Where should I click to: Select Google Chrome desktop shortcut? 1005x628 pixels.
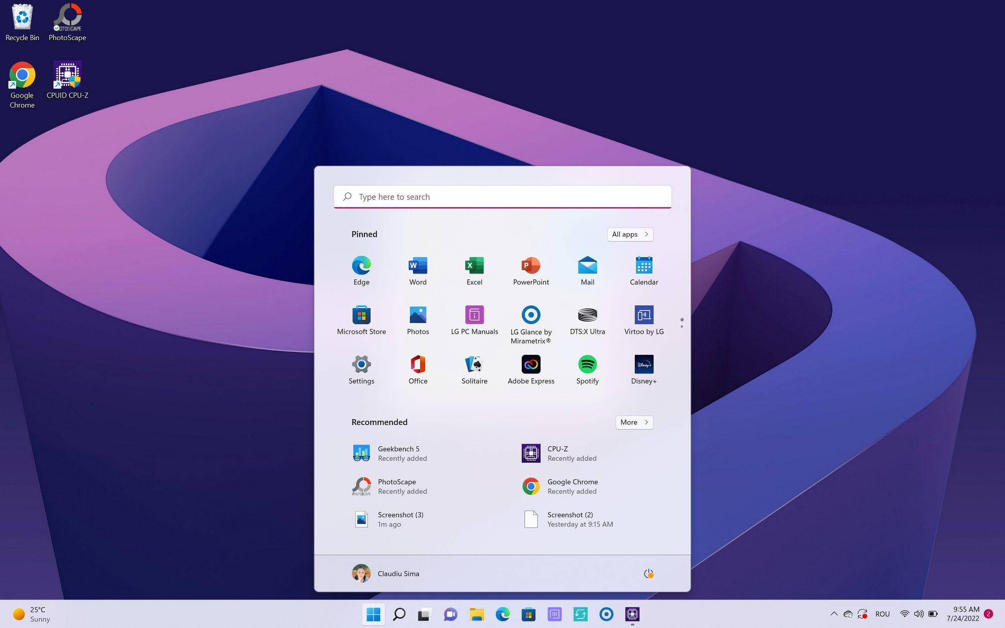(22, 85)
